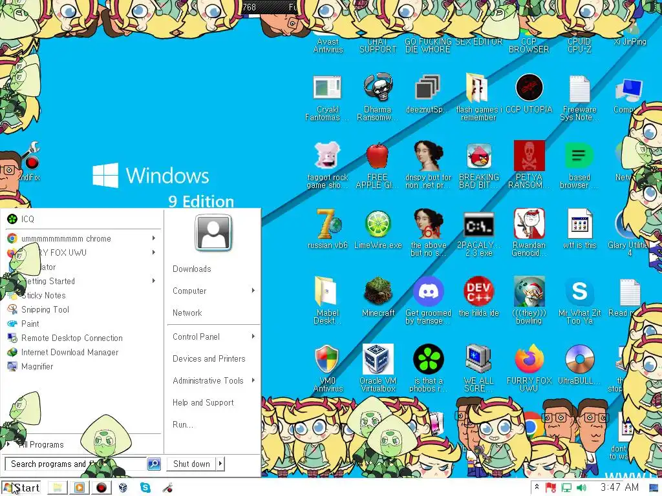
Task: Open the Downloads link
Action: 191,269
